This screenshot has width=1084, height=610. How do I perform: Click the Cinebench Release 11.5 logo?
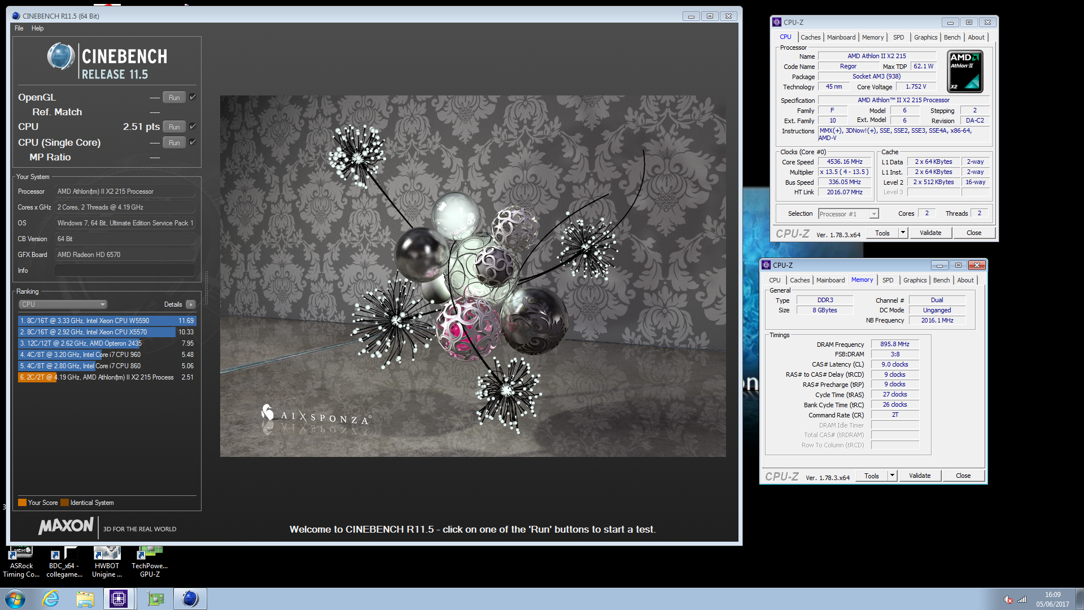click(107, 61)
